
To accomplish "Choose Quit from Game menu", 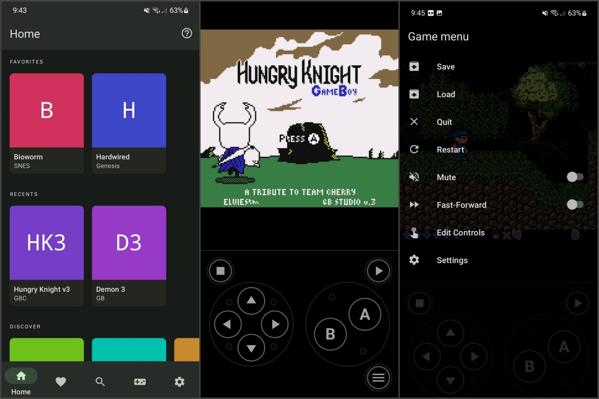I will pos(444,122).
